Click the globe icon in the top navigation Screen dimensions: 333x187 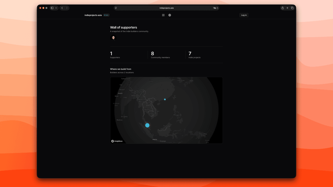tap(170, 15)
